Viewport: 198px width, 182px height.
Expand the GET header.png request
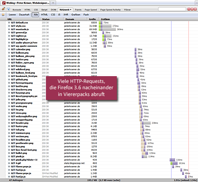[x=9, y=123]
